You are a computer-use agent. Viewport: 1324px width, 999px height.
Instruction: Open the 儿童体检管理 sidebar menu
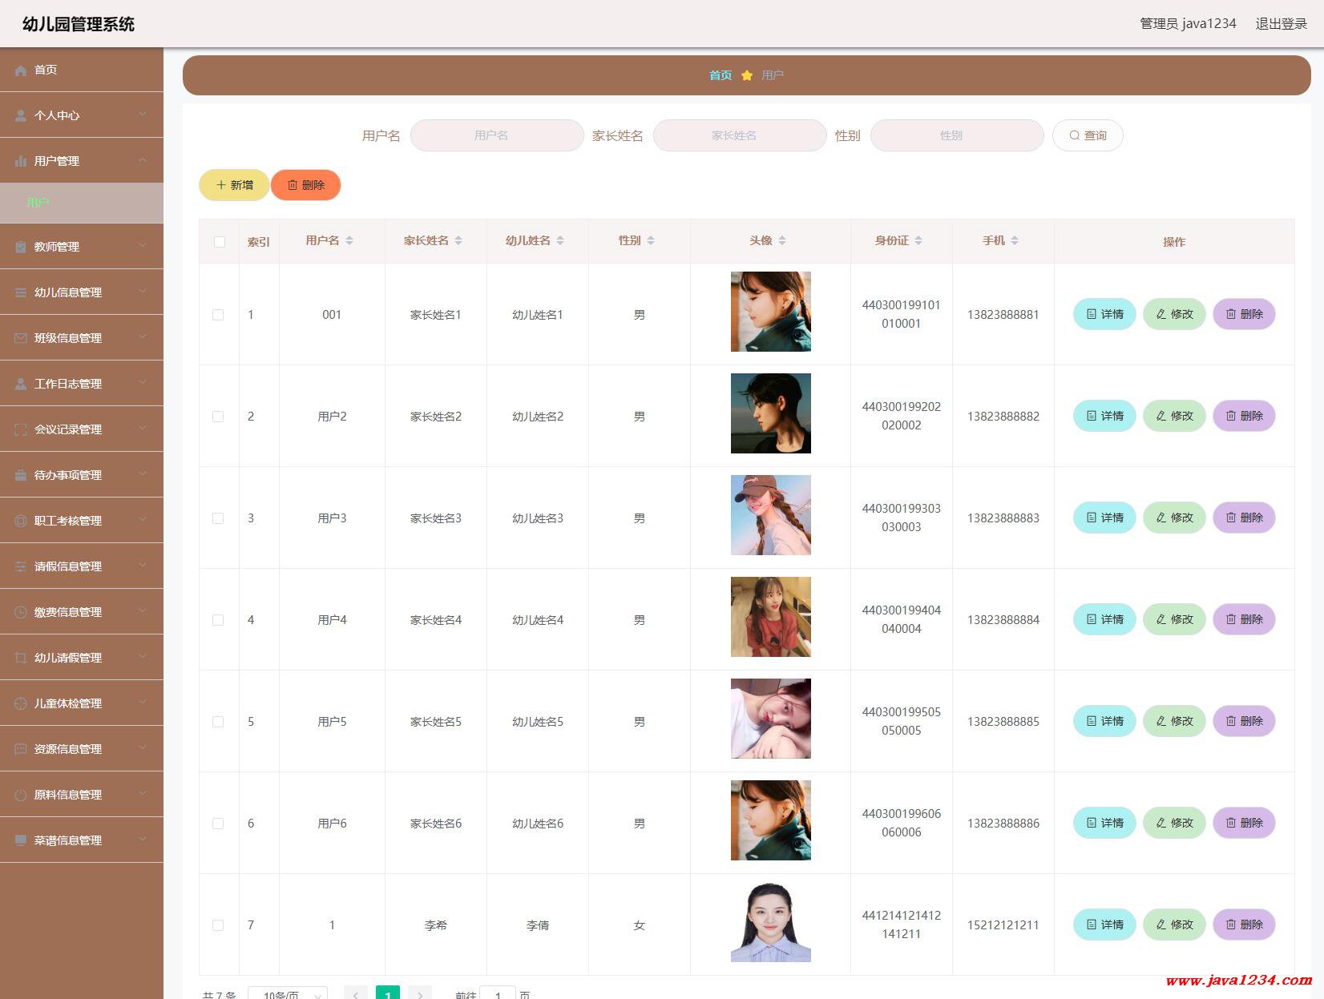[x=82, y=703]
